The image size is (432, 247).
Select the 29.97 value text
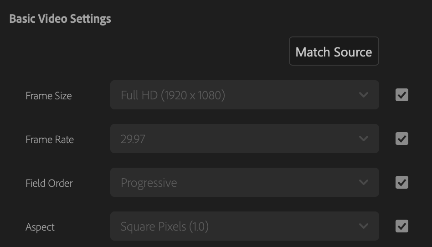click(133, 139)
